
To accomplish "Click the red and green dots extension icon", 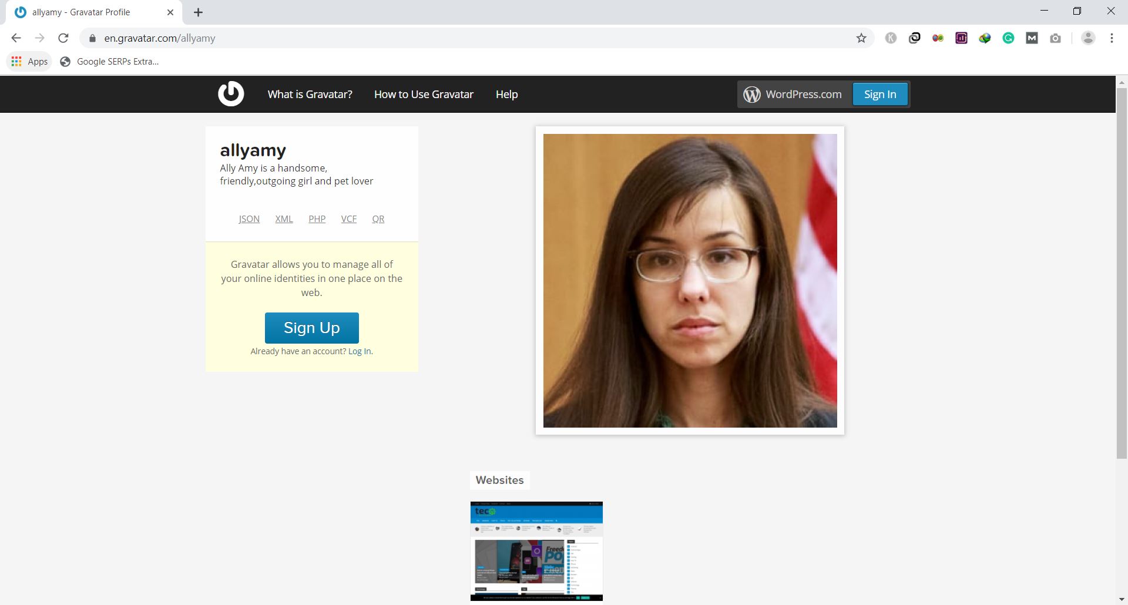I will (x=938, y=38).
